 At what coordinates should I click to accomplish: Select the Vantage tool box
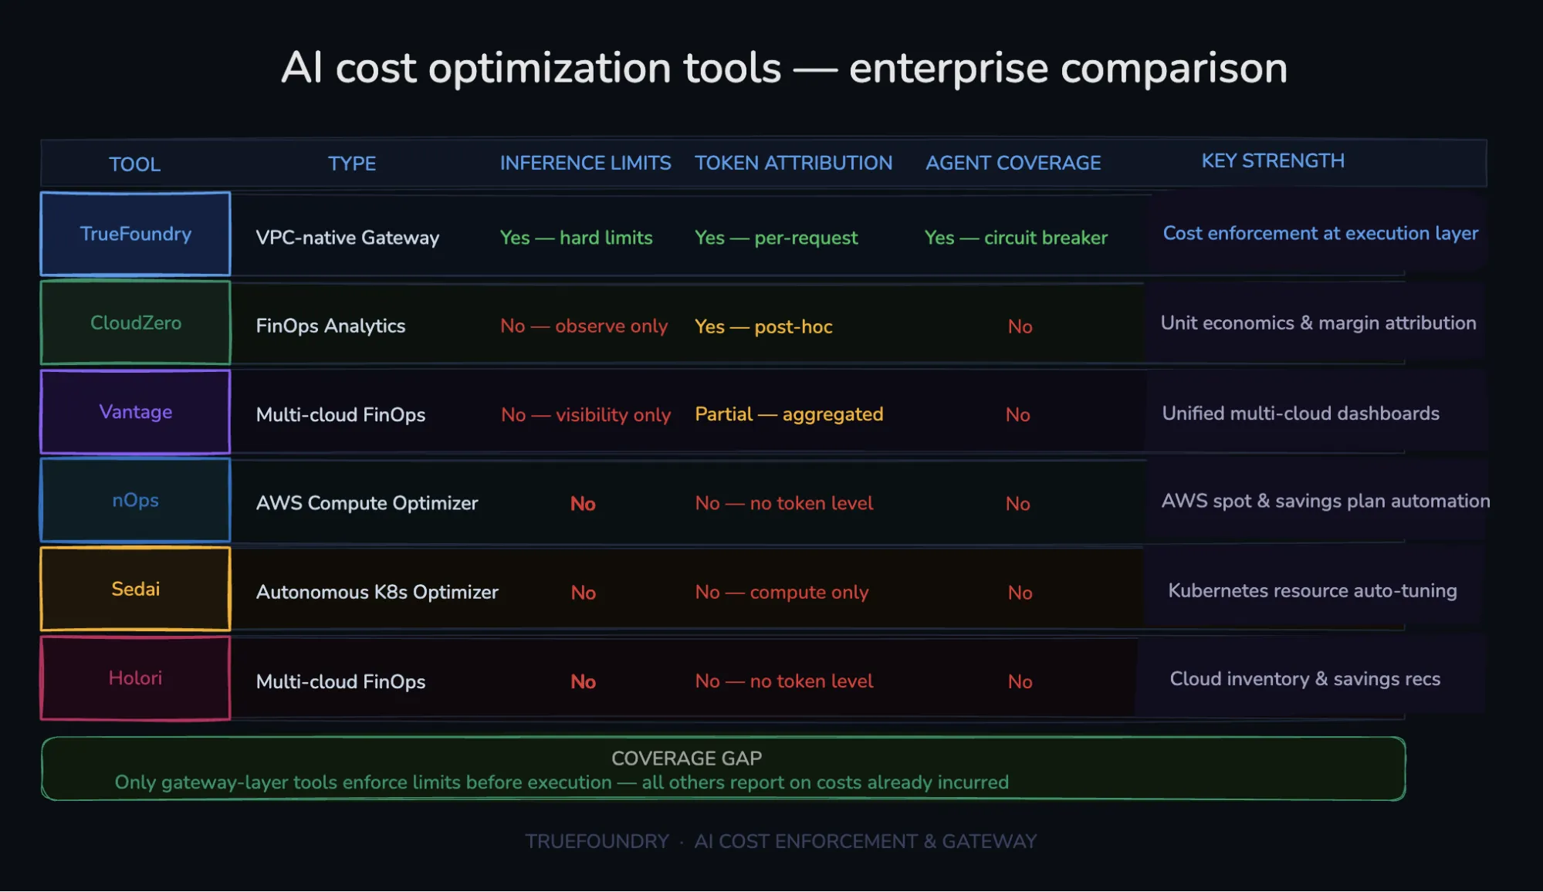click(x=135, y=412)
